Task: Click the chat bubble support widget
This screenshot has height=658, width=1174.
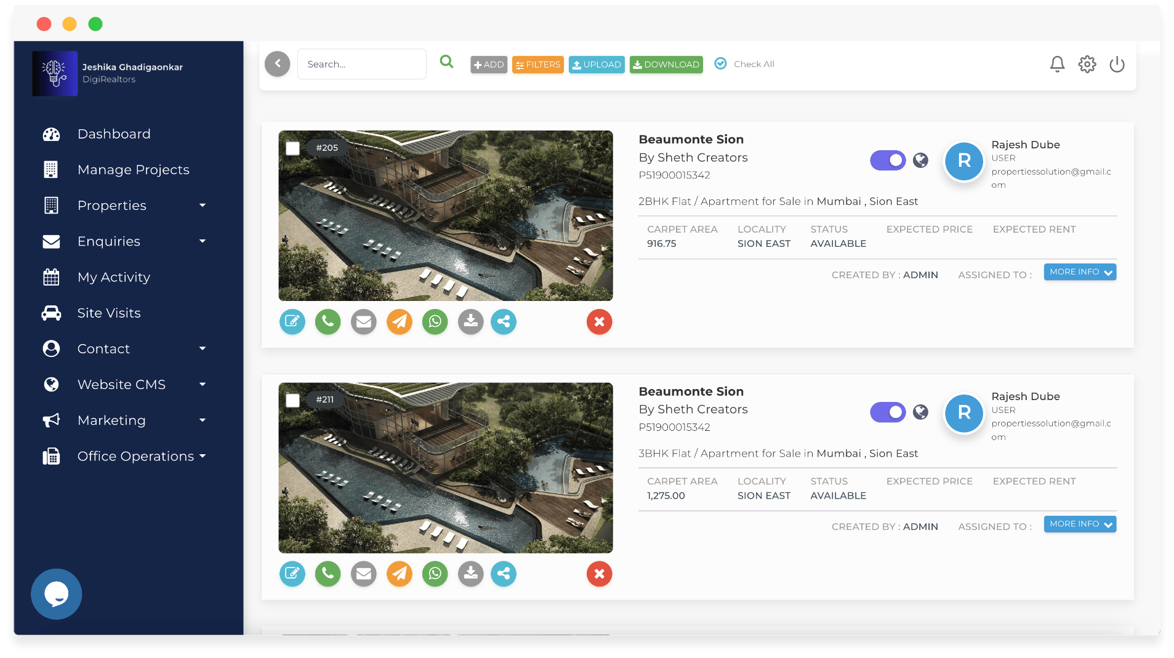Action: point(57,594)
